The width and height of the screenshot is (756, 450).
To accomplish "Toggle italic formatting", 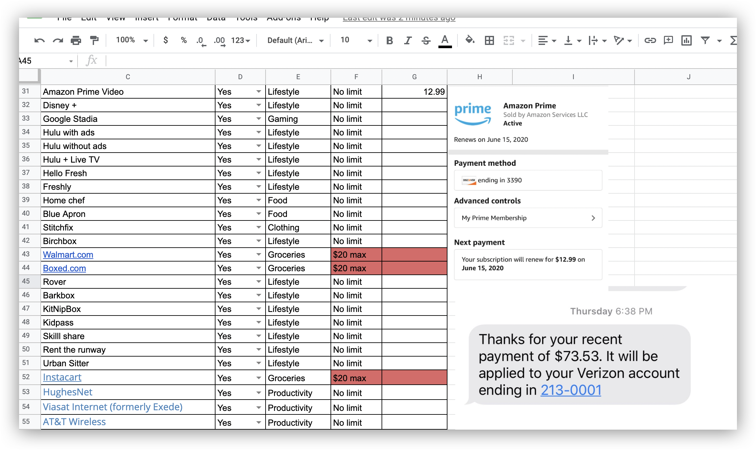I will pyautogui.click(x=408, y=40).
